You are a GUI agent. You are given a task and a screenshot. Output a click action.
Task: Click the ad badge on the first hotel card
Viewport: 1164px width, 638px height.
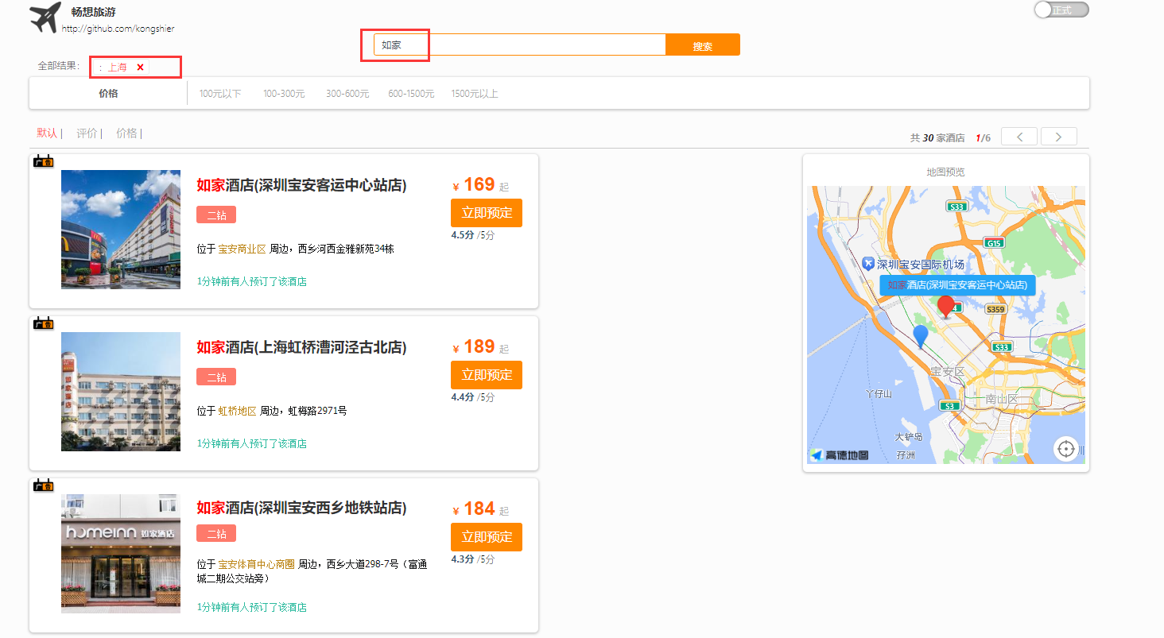click(x=43, y=161)
